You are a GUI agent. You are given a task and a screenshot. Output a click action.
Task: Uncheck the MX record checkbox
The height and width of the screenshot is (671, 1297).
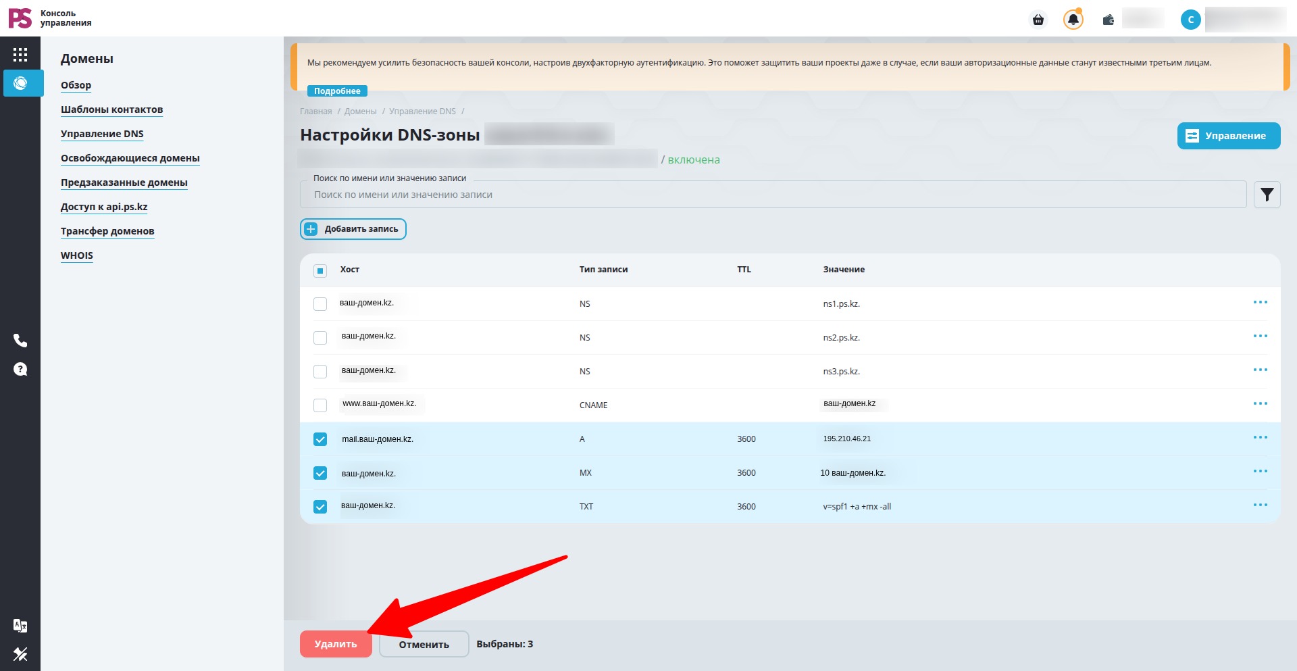(320, 473)
